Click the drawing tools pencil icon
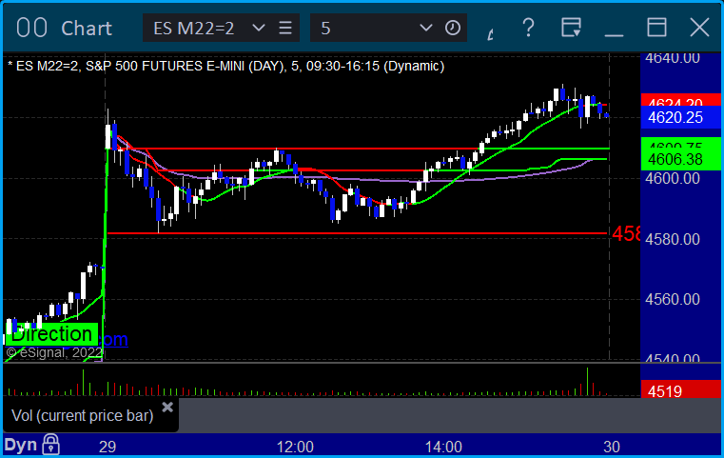This screenshot has height=458, width=724. coord(491,33)
